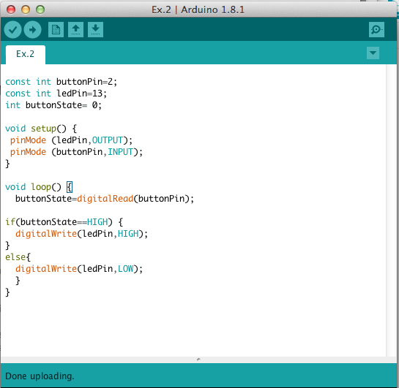This screenshot has height=388, width=399.
Task: Click the Upload arrow button
Action: click(x=32, y=30)
